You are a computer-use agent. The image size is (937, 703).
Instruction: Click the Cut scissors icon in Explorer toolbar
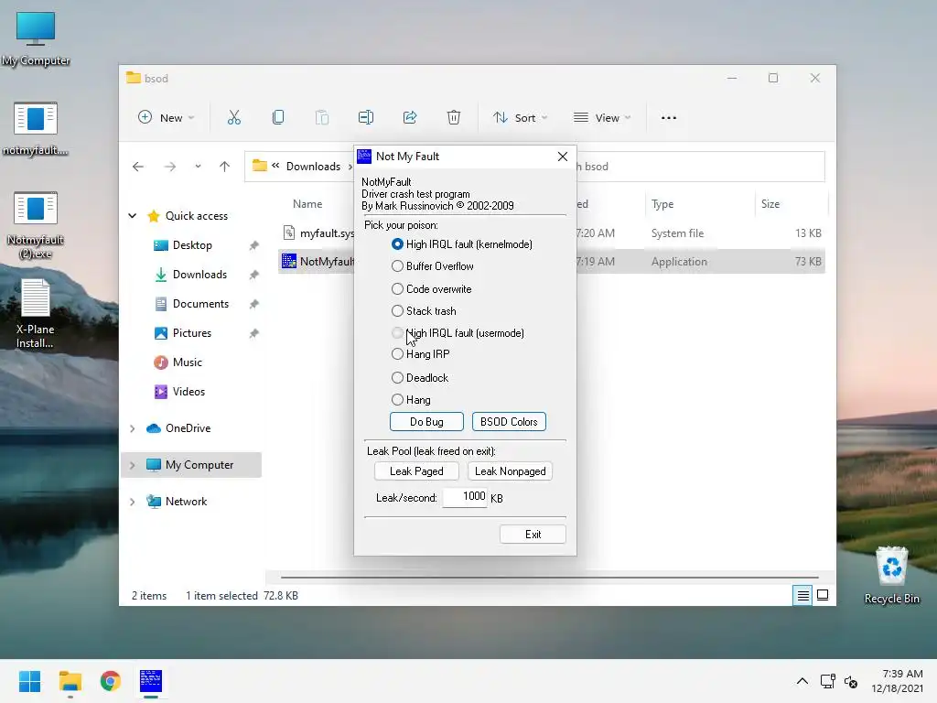pyautogui.click(x=233, y=118)
